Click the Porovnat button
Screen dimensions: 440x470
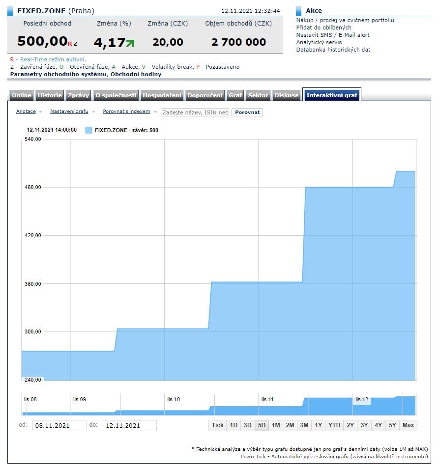[247, 112]
